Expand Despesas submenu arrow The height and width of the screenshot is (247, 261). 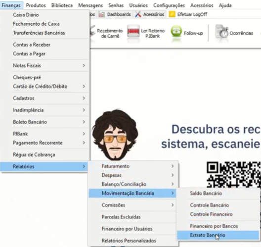pyautogui.click(x=173, y=175)
